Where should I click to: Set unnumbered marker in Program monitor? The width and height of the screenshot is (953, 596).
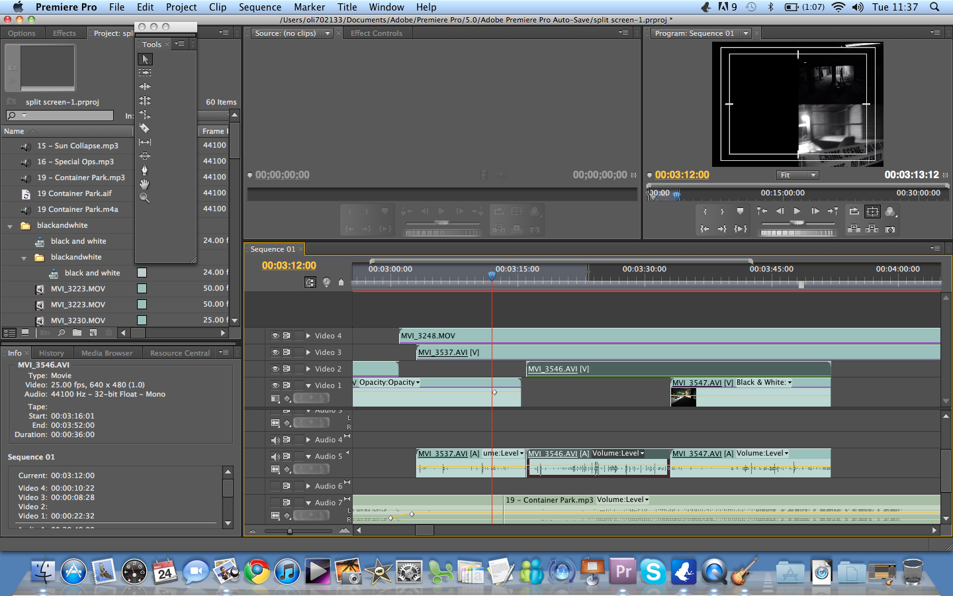coord(740,211)
